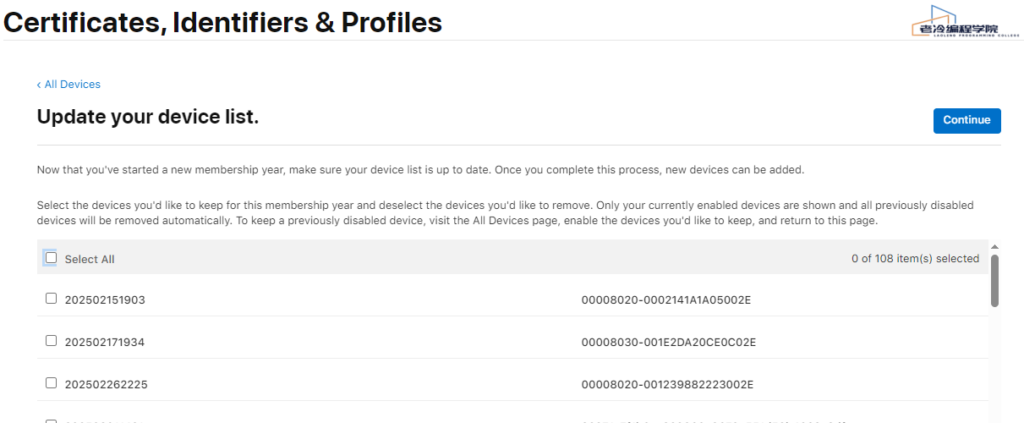The width and height of the screenshot is (1024, 423).
Task: Click the Continue button
Action: 967,120
